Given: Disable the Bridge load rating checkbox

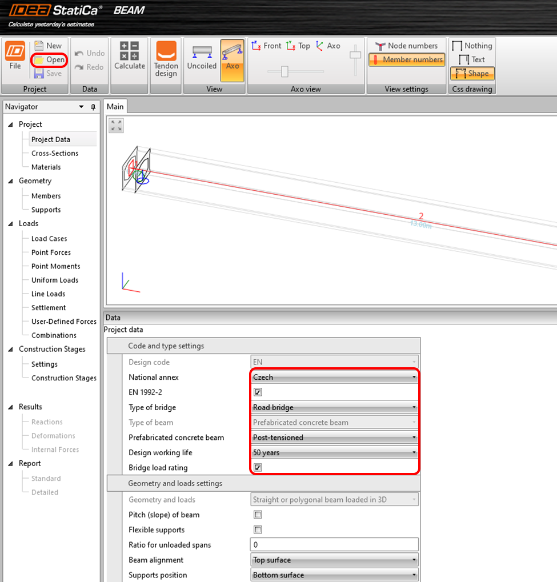Looking at the screenshot, I should tap(258, 468).
